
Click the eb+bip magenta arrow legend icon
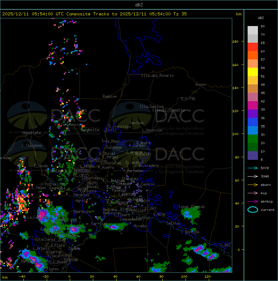pyautogui.click(x=253, y=202)
